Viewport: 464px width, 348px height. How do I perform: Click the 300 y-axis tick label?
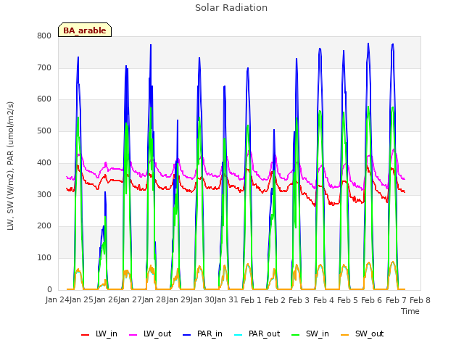click(44, 195)
